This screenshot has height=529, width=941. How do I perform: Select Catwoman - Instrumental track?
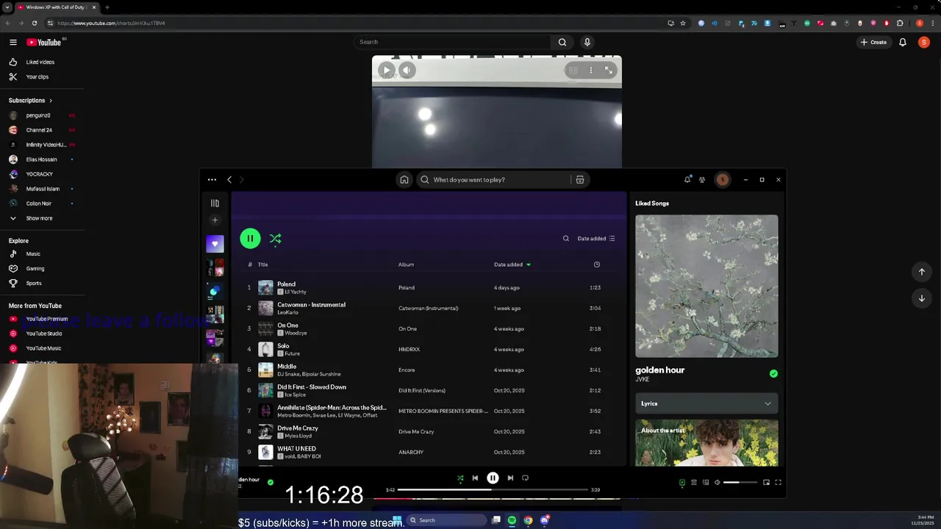click(x=311, y=304)
